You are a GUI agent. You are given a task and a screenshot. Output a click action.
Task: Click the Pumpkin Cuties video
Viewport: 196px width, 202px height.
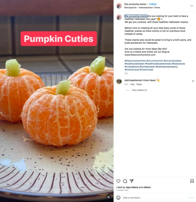(x=57, y=101)
